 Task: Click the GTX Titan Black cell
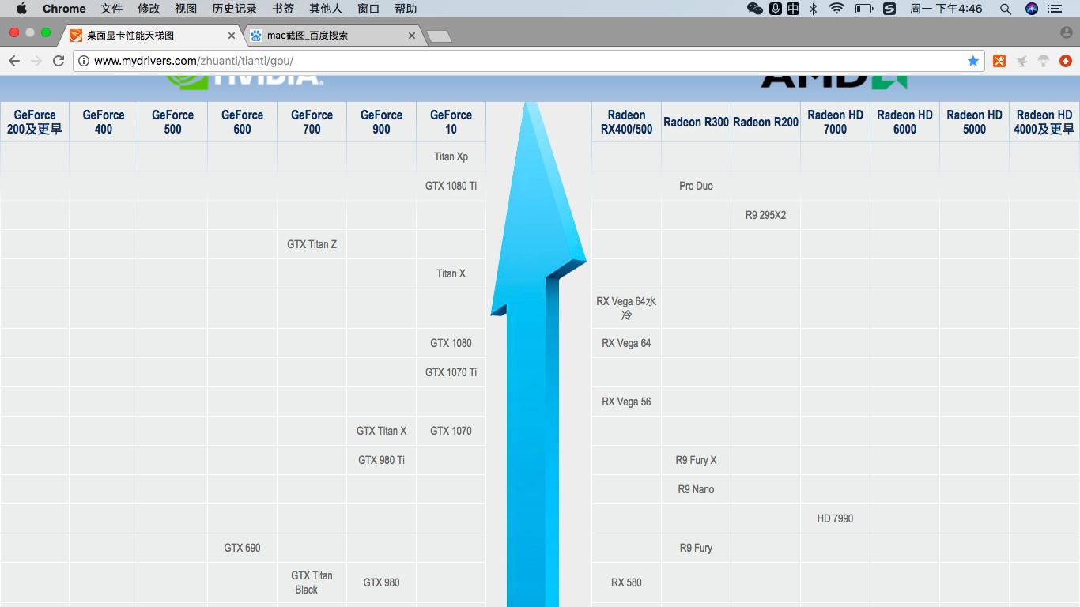(312, 582)
